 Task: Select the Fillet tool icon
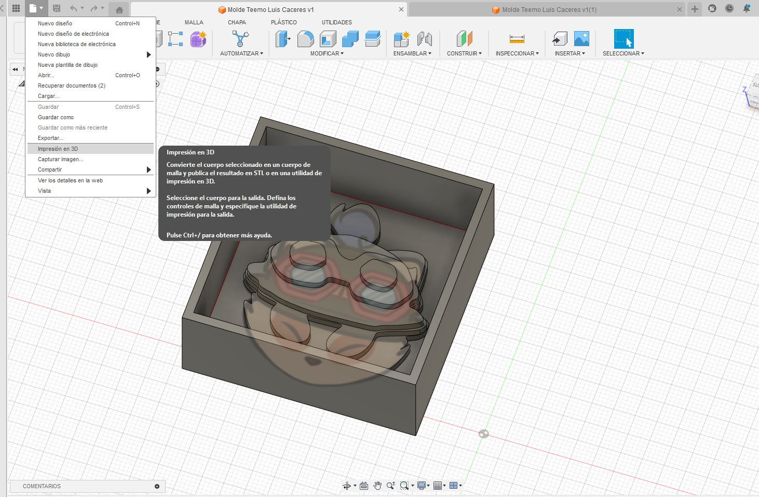tap(306, 39)
